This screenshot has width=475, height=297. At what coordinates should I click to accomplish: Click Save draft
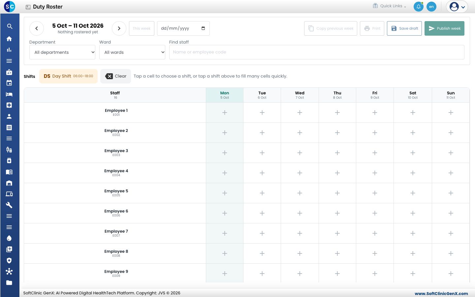(x=404, y=28)
